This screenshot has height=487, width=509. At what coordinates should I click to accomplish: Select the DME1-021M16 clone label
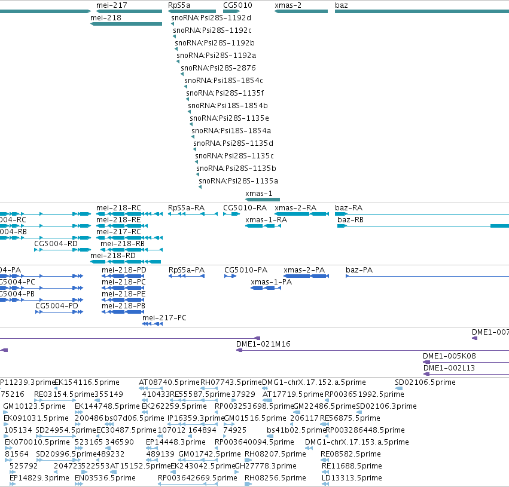click(x=263, y=344)
